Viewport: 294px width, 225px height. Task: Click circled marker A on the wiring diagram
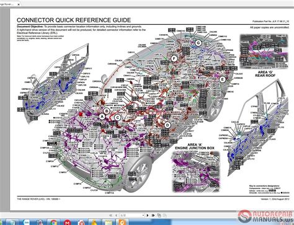(x=102, y=117)
